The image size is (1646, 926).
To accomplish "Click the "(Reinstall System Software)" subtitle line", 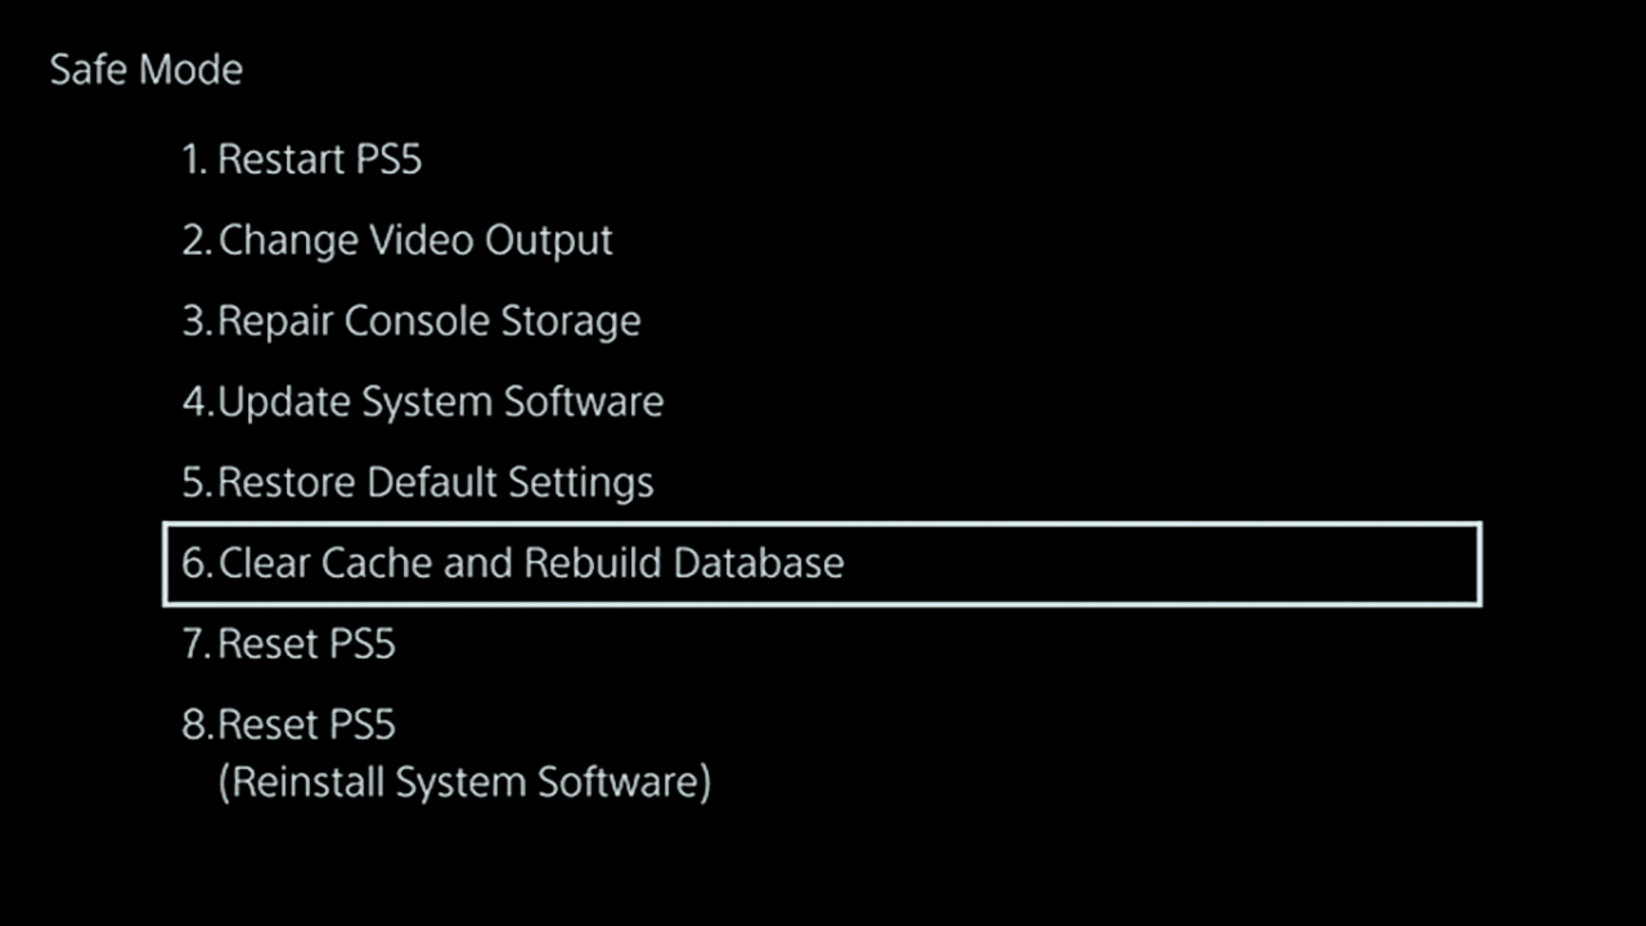I will tap(465, 782).
